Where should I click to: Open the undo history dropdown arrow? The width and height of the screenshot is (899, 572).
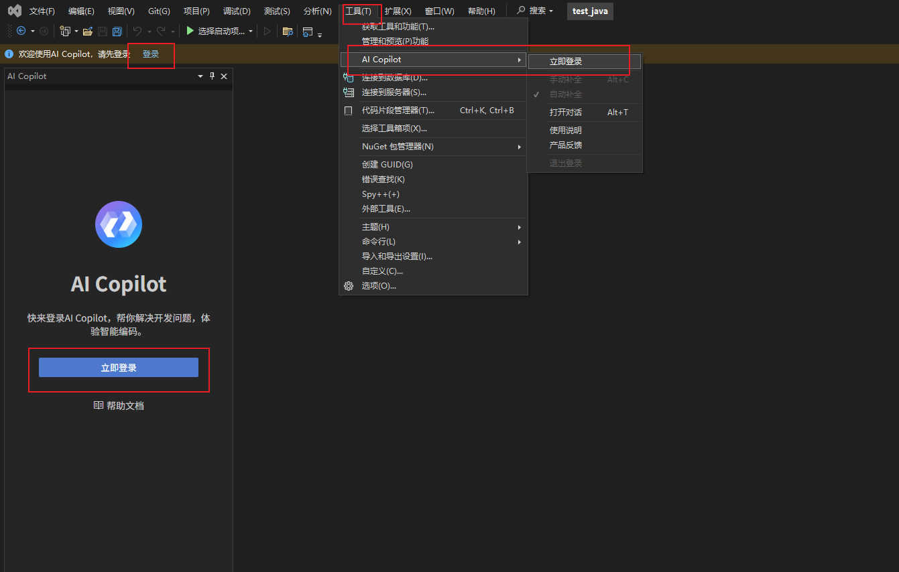[x=149, y=31]
